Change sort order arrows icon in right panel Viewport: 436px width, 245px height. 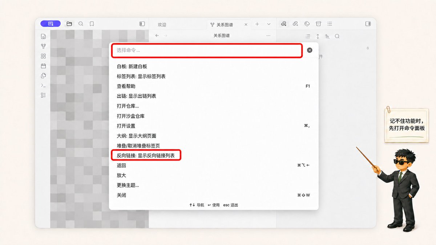(318, 36)
